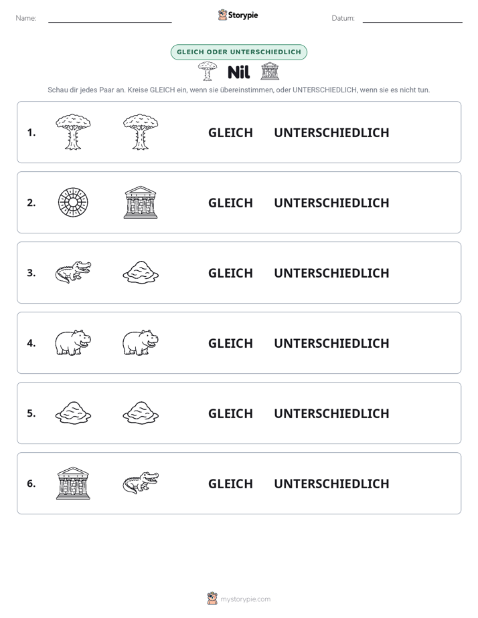Click the crocodile icon in row 6
Image resolution: width=478 pixels, height=618 pixels.
(141, 483)
